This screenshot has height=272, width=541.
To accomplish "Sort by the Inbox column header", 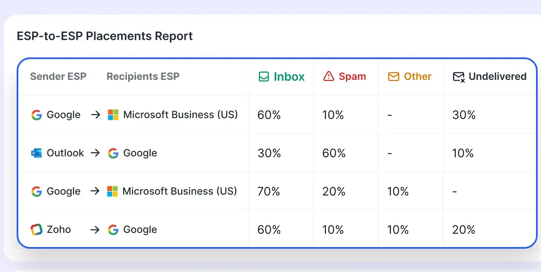I will [288, 76].
